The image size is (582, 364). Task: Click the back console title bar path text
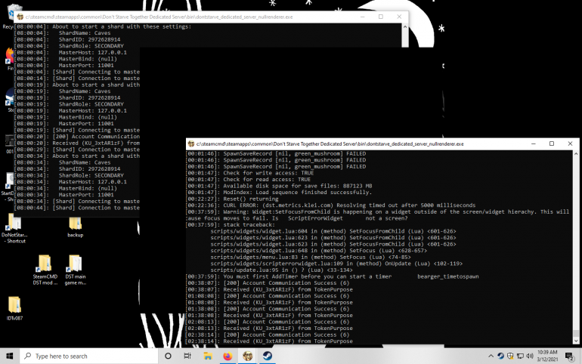159,17
